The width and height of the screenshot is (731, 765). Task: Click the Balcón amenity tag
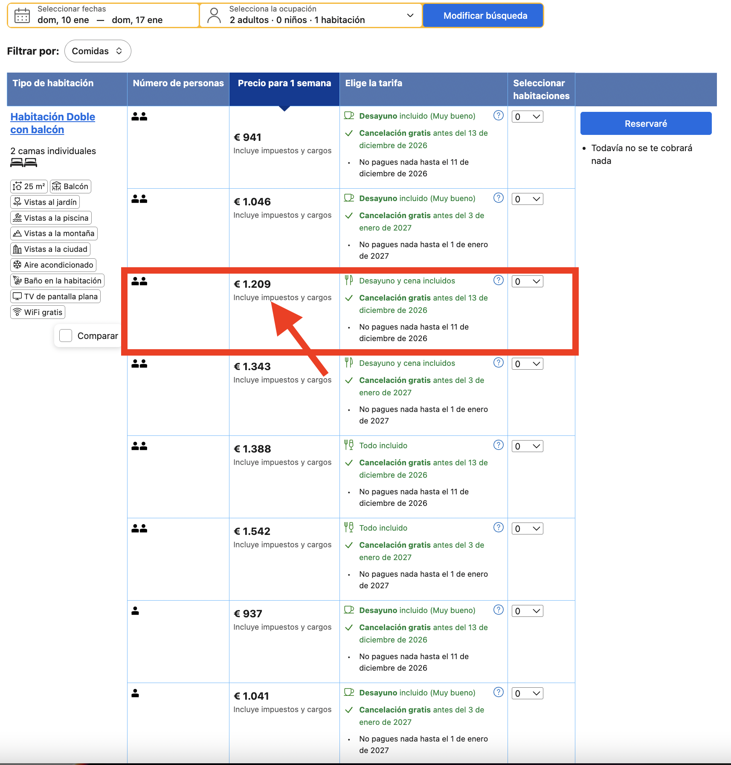70,187
